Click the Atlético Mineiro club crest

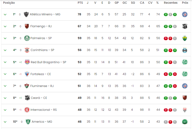tap(26, 14)
